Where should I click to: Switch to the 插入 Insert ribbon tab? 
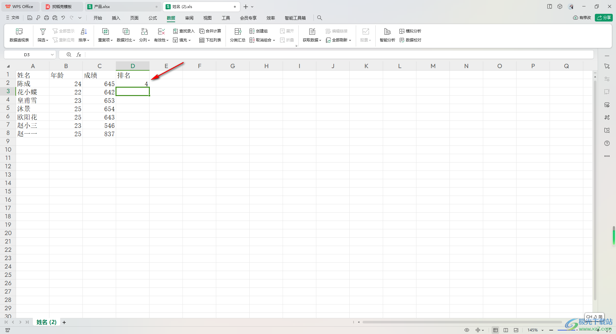(116, 18)
